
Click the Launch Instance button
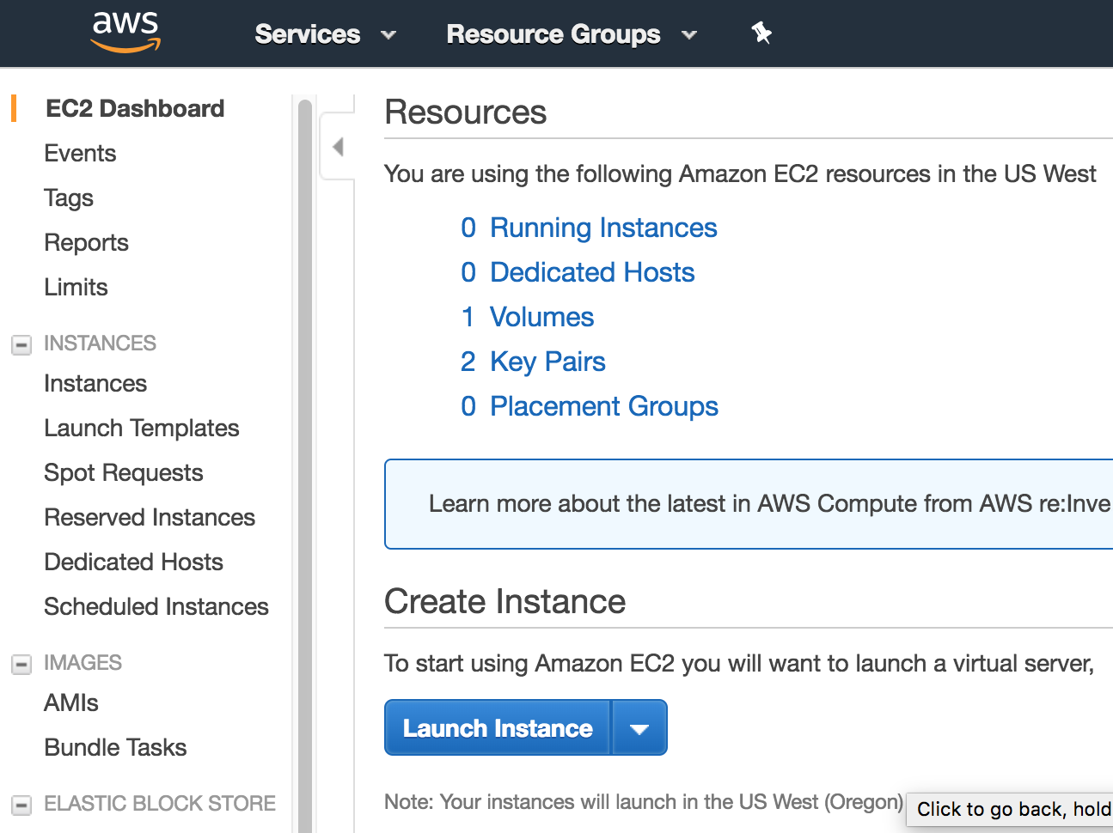coord(498,728)
